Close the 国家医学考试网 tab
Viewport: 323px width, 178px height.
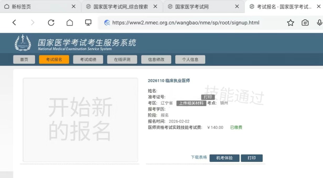coord(237,7)
